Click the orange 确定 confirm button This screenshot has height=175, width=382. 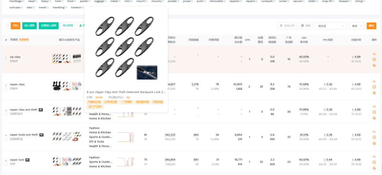click(x=371, y=26)
